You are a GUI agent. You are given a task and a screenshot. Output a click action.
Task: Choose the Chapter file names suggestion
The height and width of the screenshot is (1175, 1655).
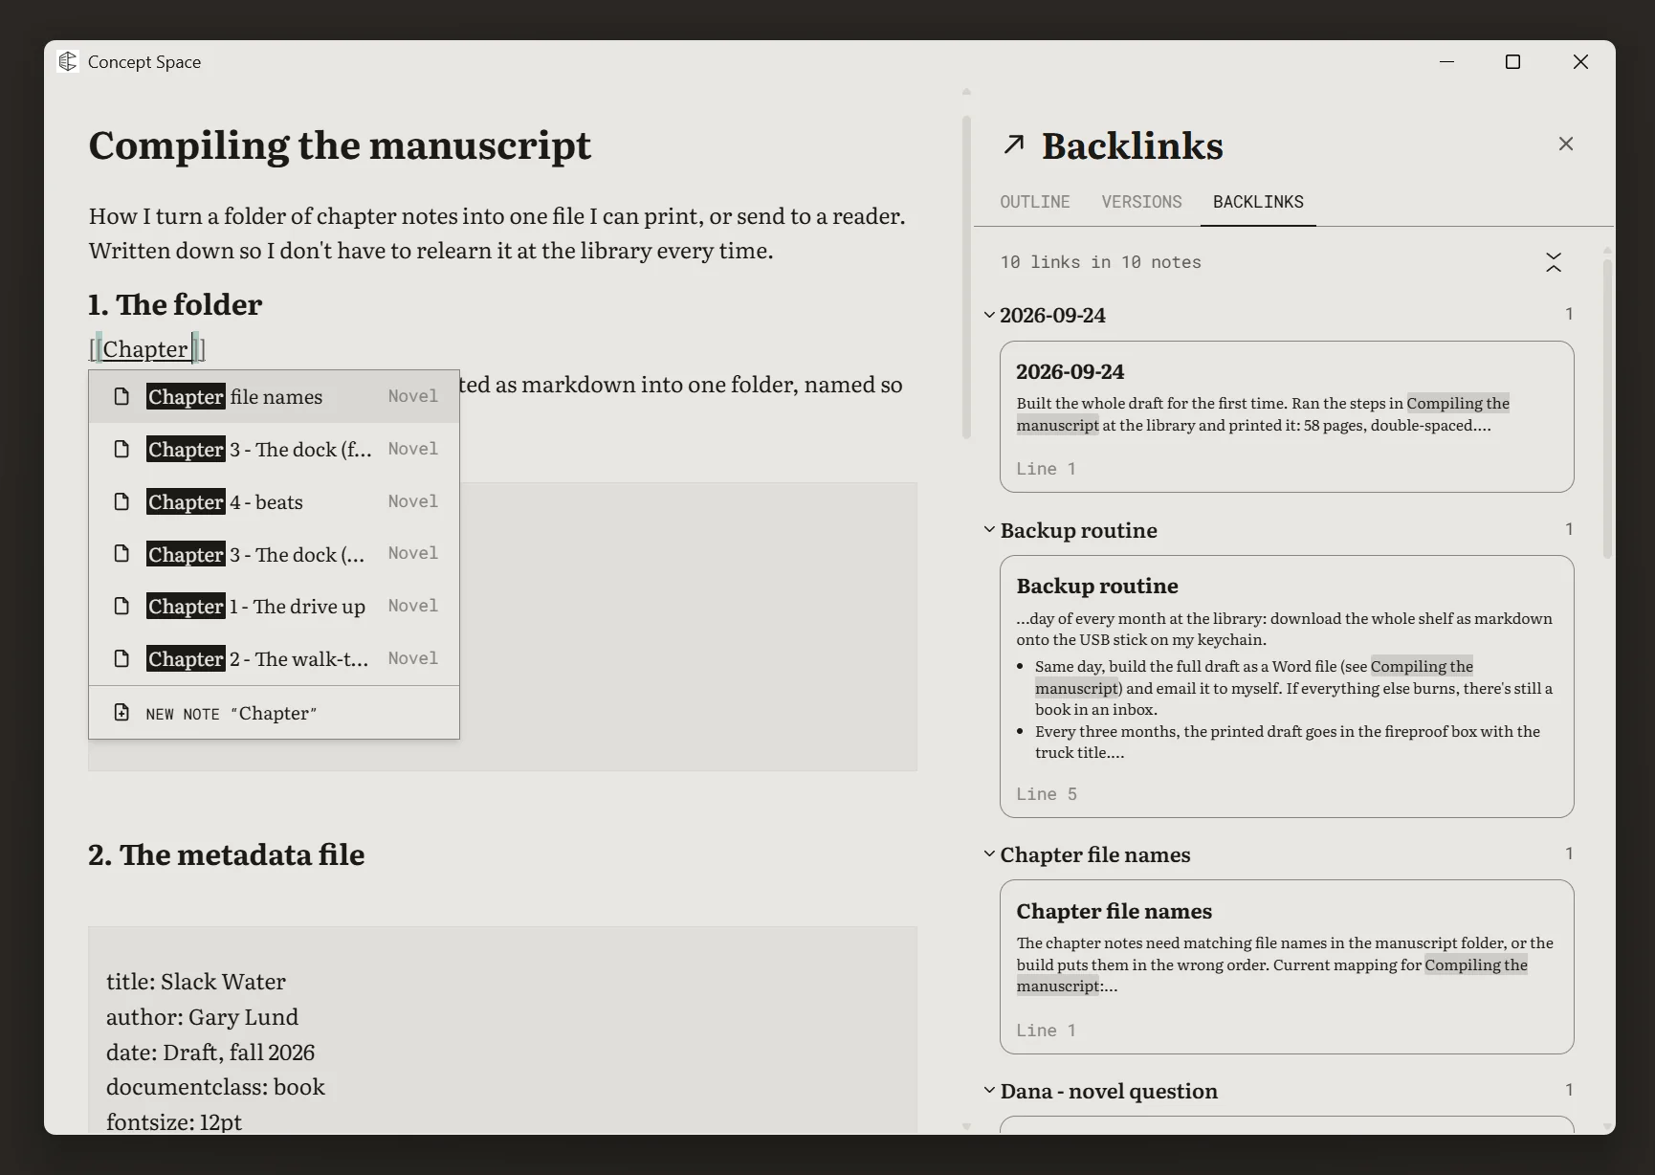pos(274,396)
